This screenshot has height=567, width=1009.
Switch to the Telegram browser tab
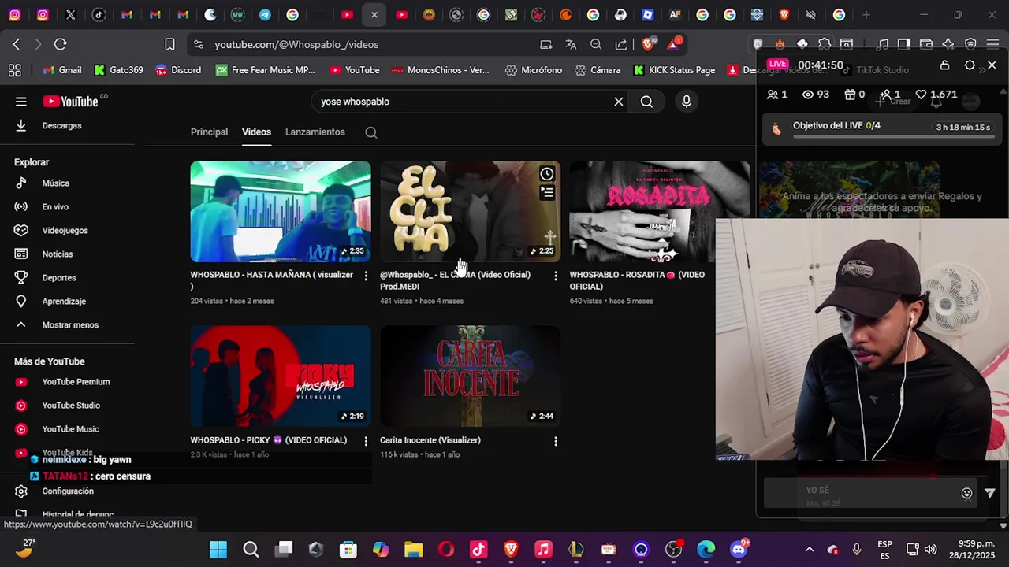[x=265, y=14]
